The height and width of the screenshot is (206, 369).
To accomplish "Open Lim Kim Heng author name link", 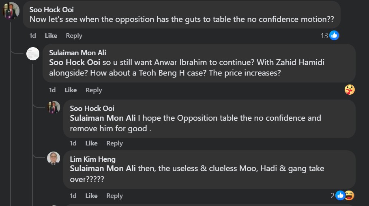I will point(93,159).
